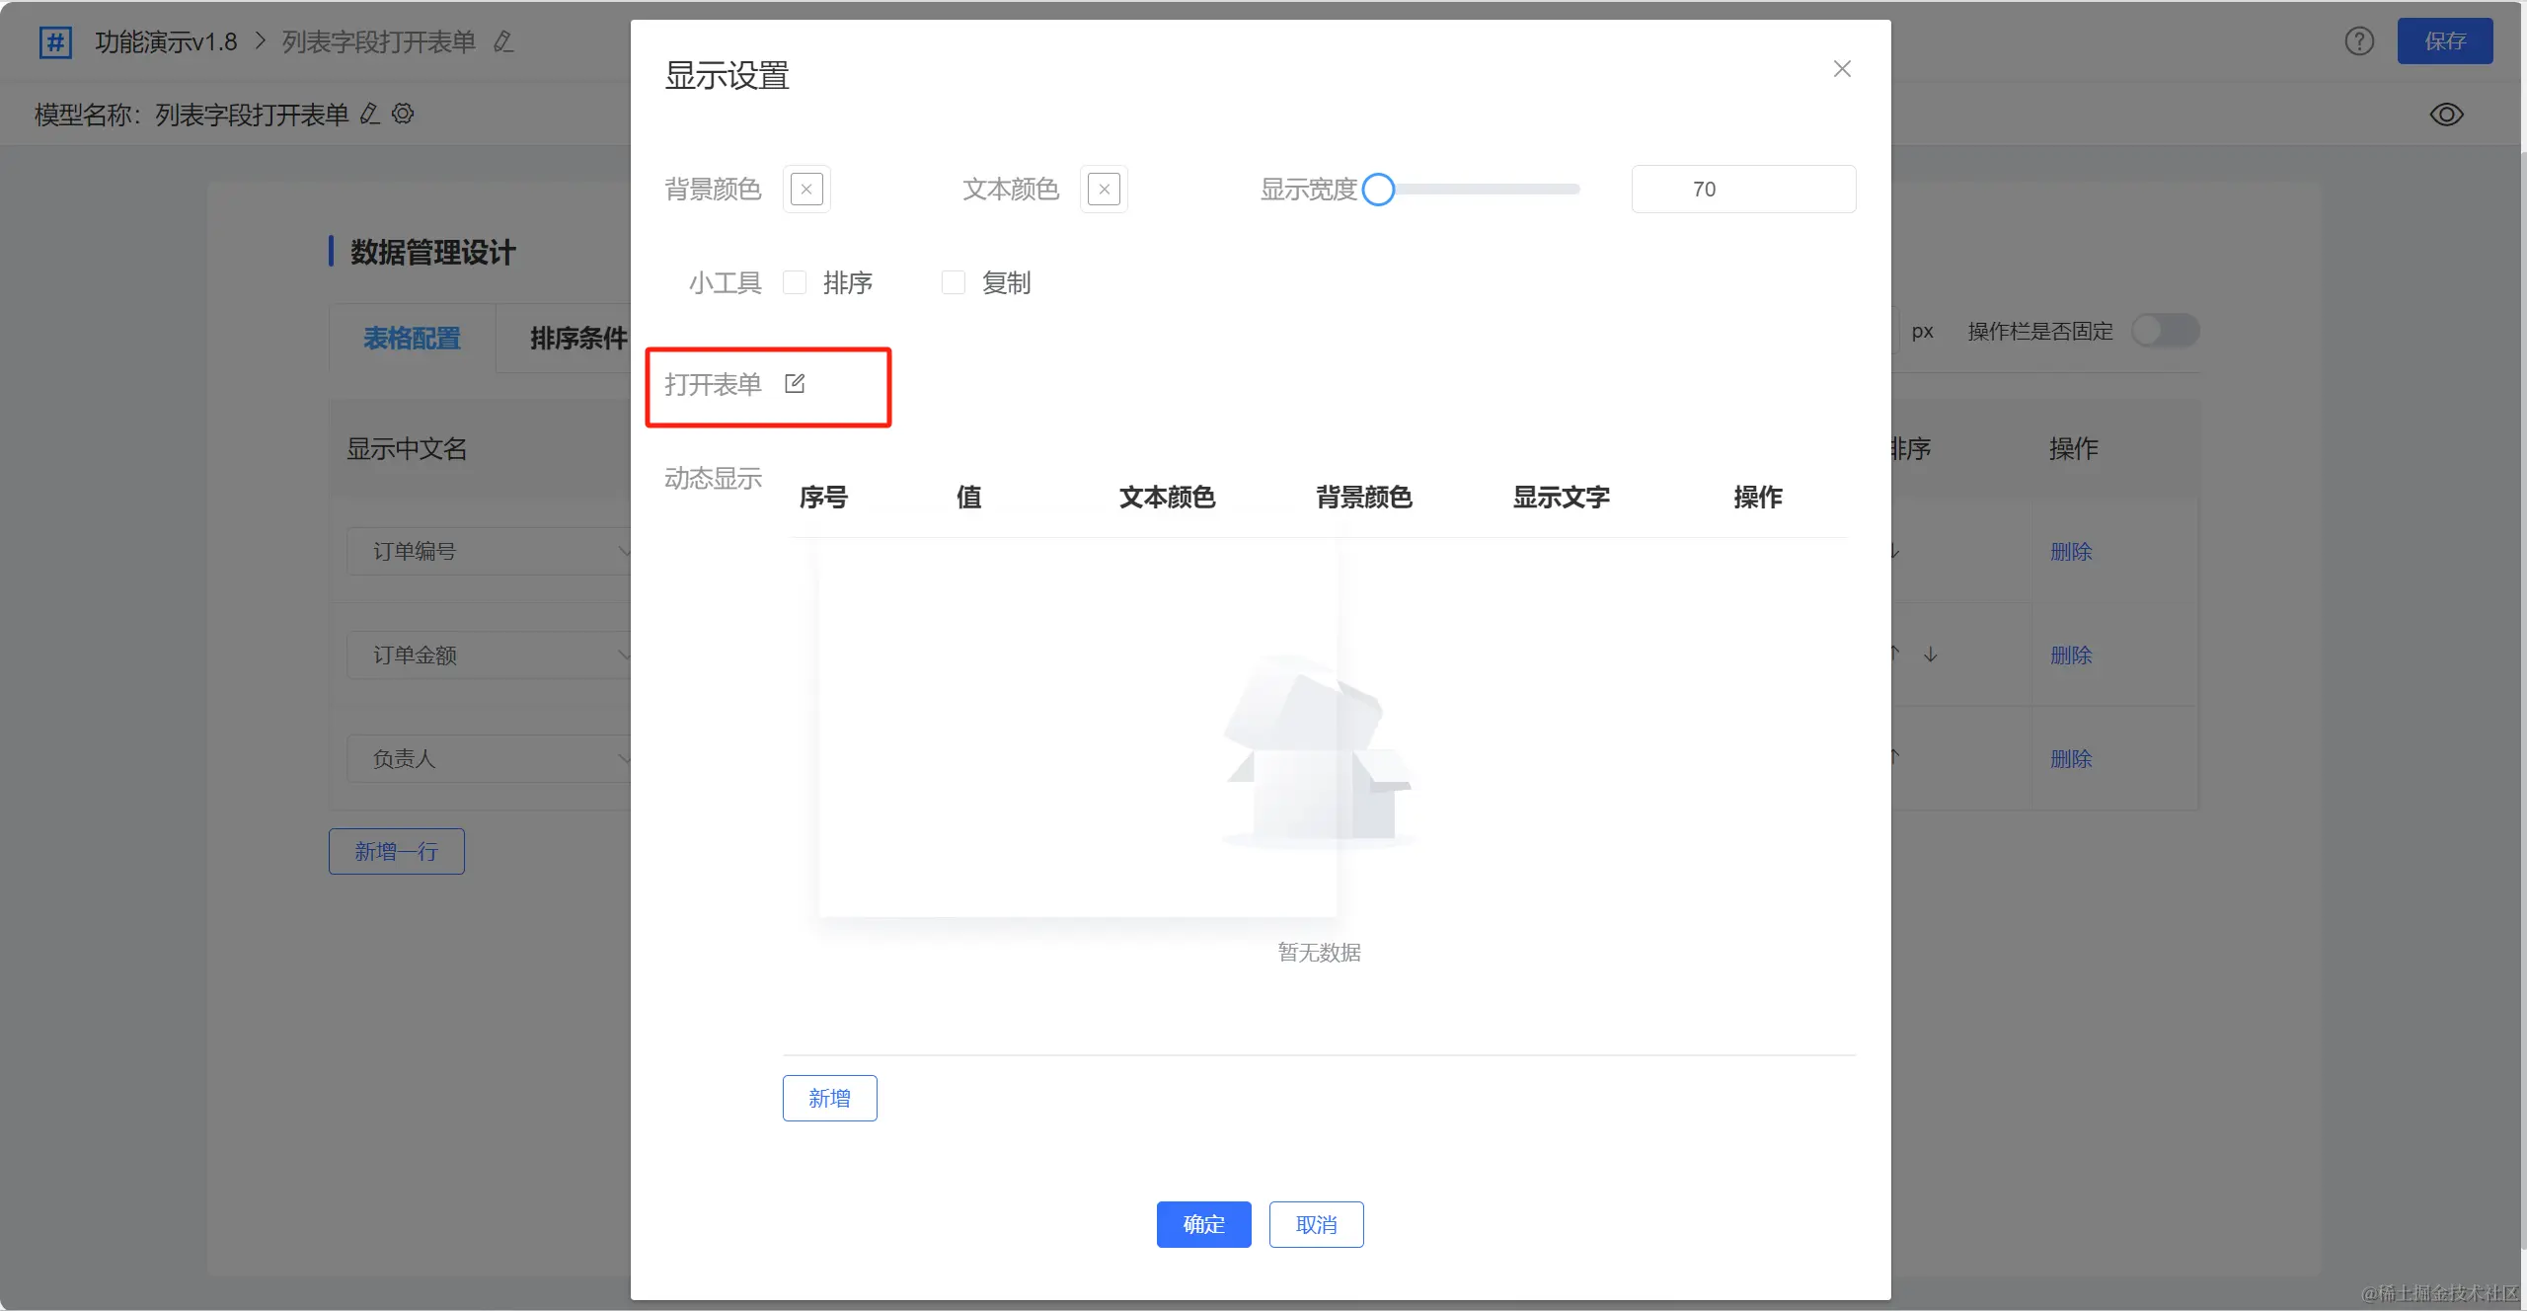The width and height of the screenshot is (2527, 1311).
Task: Click the edit pencil beside 模型名称
Action: (x=370, y=115)
